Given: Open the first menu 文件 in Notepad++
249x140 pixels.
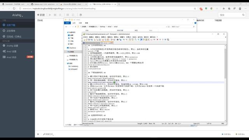Looking at the screenshot, I should click(x=86, y=37).
